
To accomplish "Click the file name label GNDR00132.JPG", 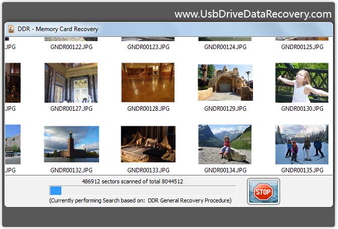I will point(71,170).
